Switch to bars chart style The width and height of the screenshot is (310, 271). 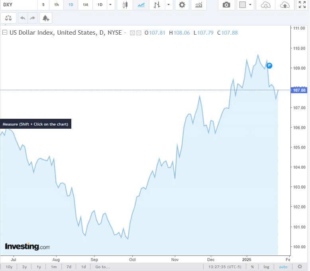[x=157, y=5]
